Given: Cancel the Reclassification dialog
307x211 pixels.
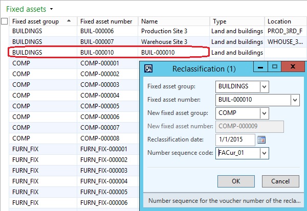Looking at the screenshot, I should (280, 181).
